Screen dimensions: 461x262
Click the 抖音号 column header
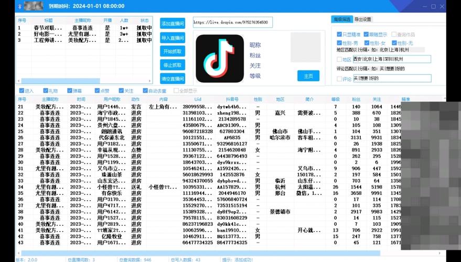[x=232, y=99]
